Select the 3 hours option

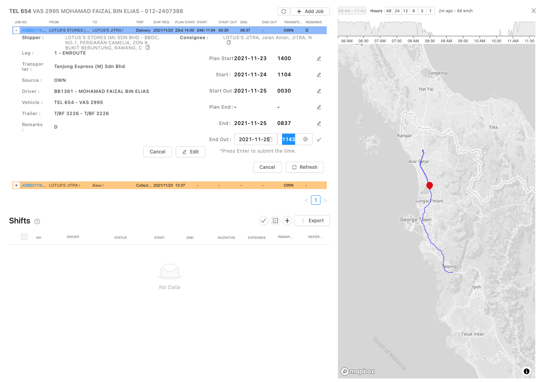point(422,11)
